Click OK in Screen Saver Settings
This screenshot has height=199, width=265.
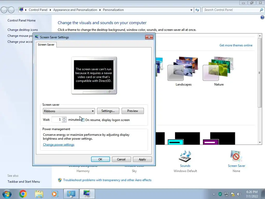pyautogui.click(x=100, y=159)
